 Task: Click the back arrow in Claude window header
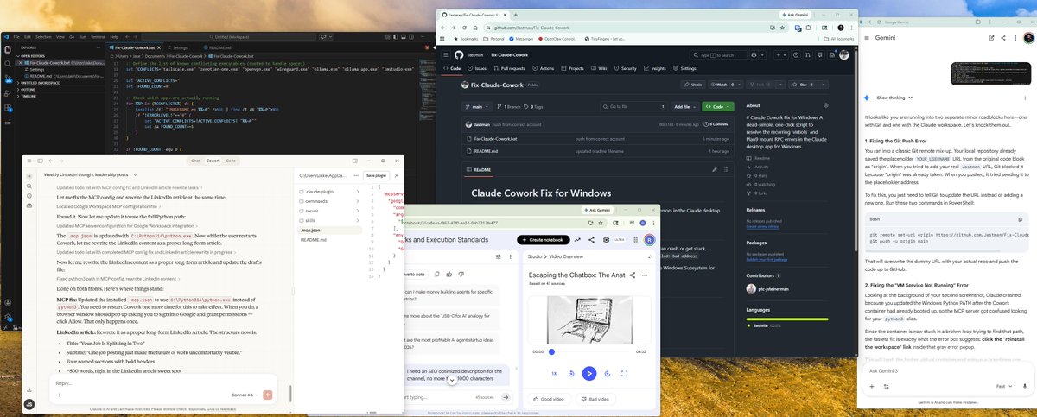(x=51, y=161)
